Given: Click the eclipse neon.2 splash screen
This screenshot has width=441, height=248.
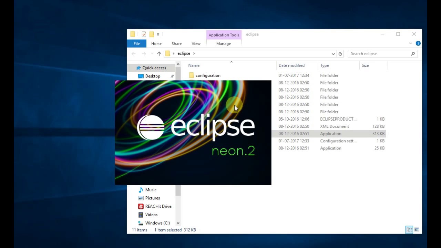Looking at the screenshot, I should [193, 133].
